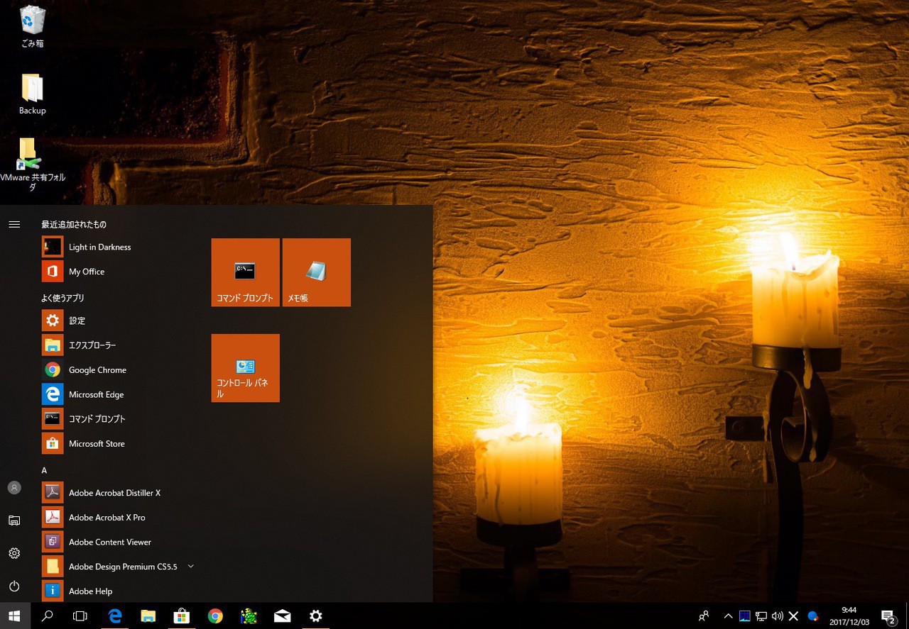909x629 pixels.
Task: Click the clock showing 9:44
Action: pos(849,616)
